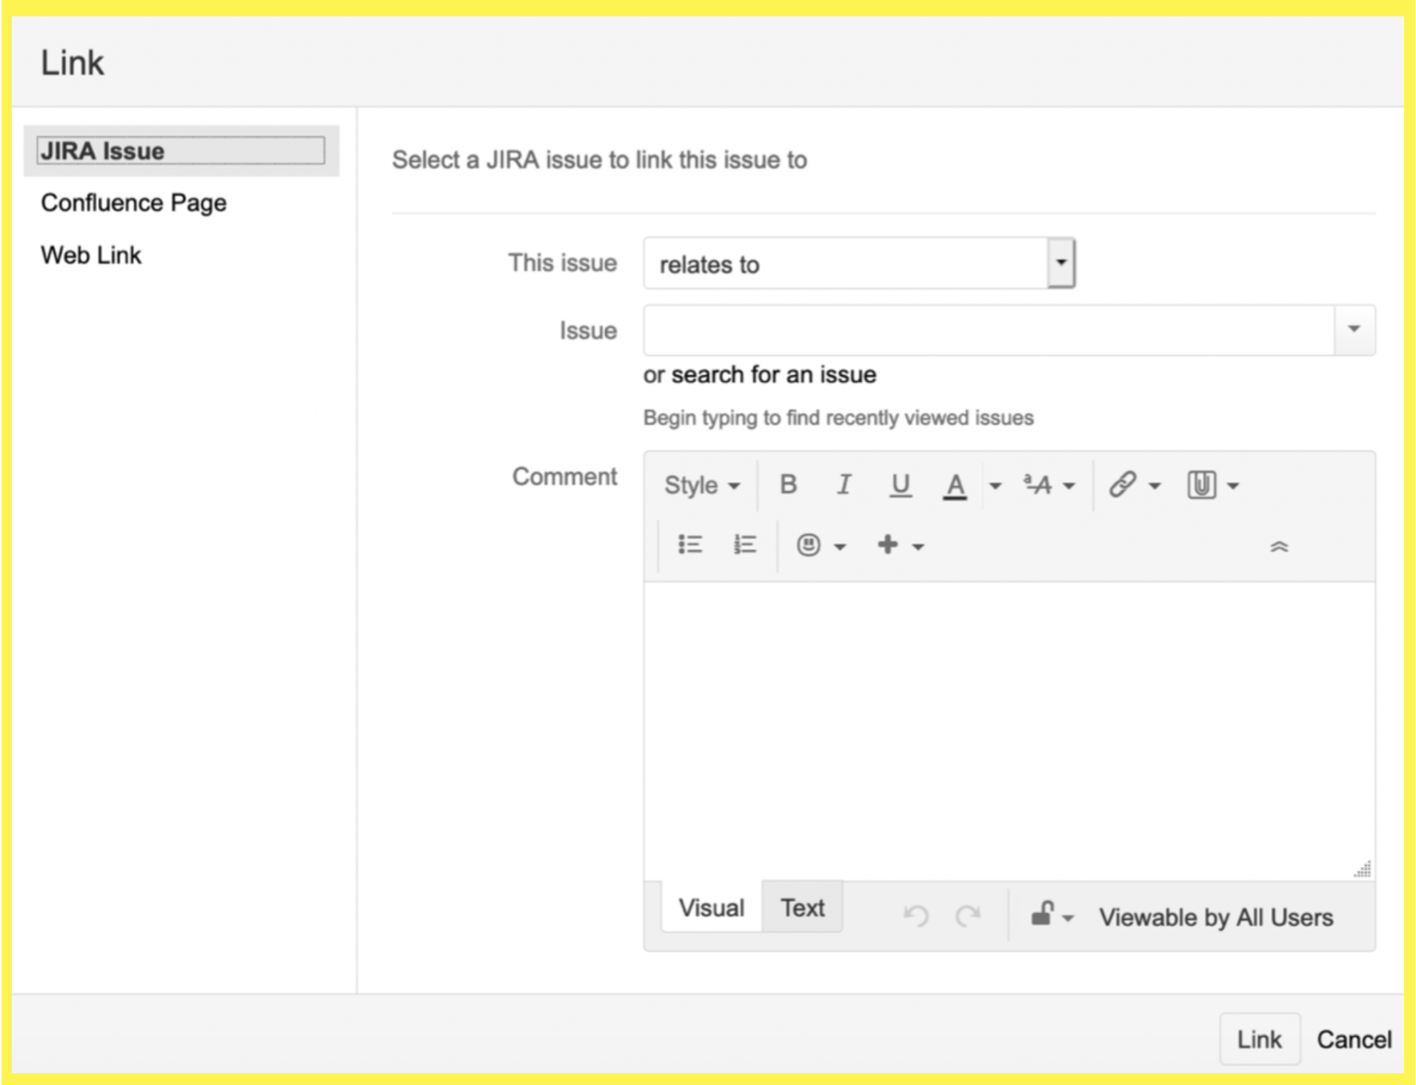
Task: Click Cancel to close the dialog
Action: (x=1354, y=1039)
